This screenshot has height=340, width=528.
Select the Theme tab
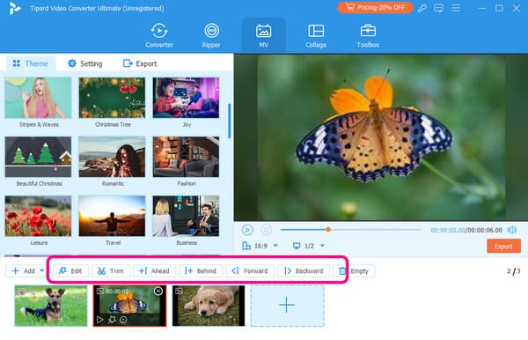click(30, 63)
